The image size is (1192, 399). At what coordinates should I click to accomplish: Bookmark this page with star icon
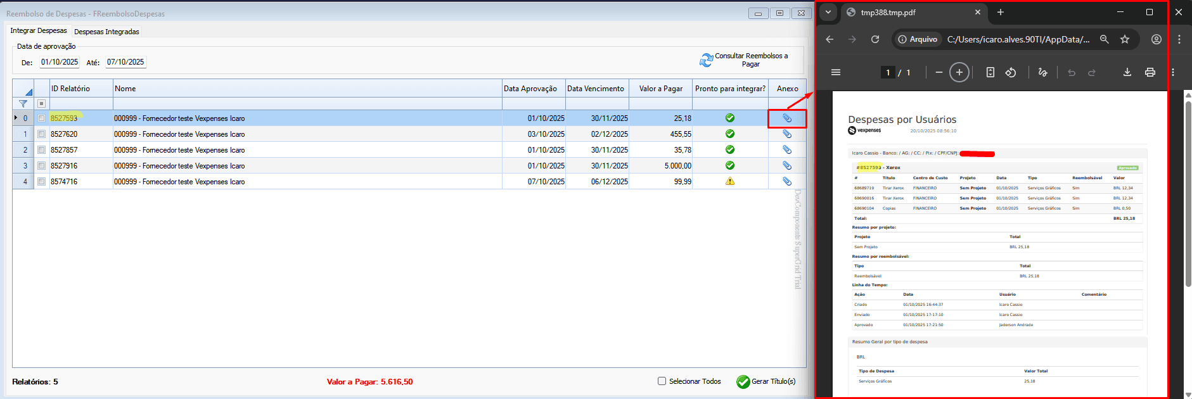(1125, 39)
